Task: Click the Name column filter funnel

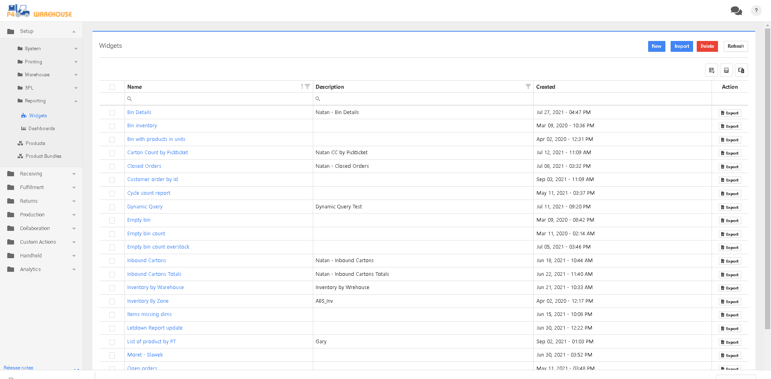Action: (x=307, y=87)
